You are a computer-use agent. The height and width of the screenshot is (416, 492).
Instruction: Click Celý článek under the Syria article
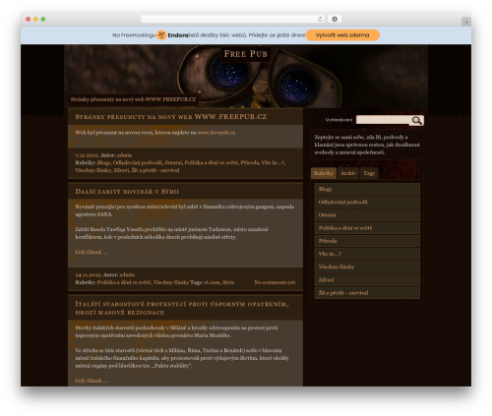91,252
